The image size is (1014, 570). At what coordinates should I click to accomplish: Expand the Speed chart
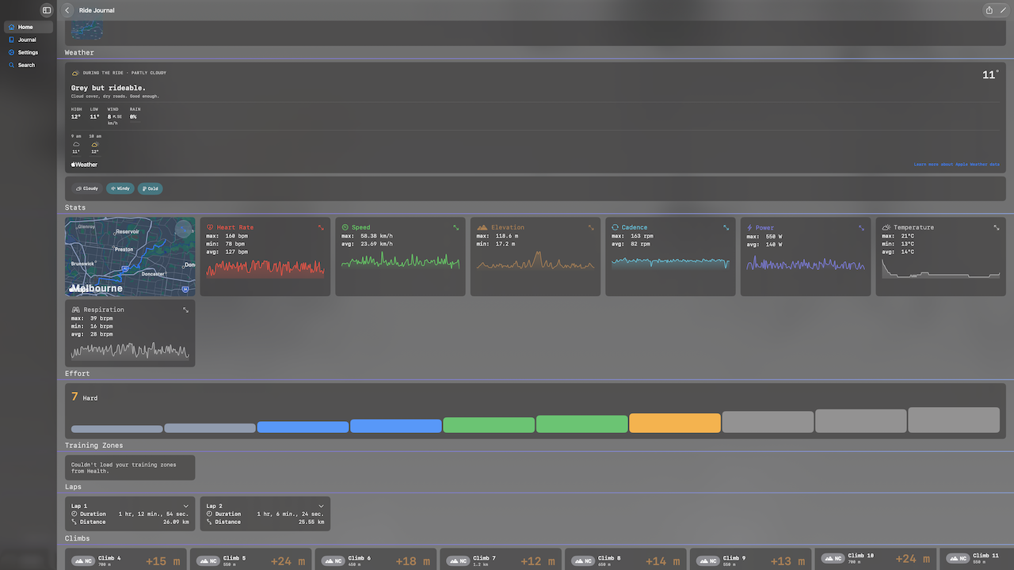coord(456,227)
